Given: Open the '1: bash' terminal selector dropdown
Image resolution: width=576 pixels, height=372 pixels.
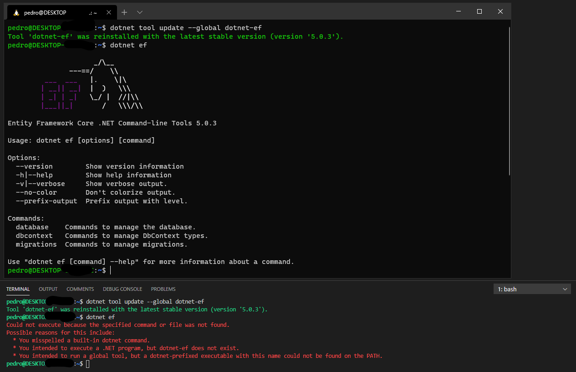Looking at the screenshot, I should tap(532, 289).
